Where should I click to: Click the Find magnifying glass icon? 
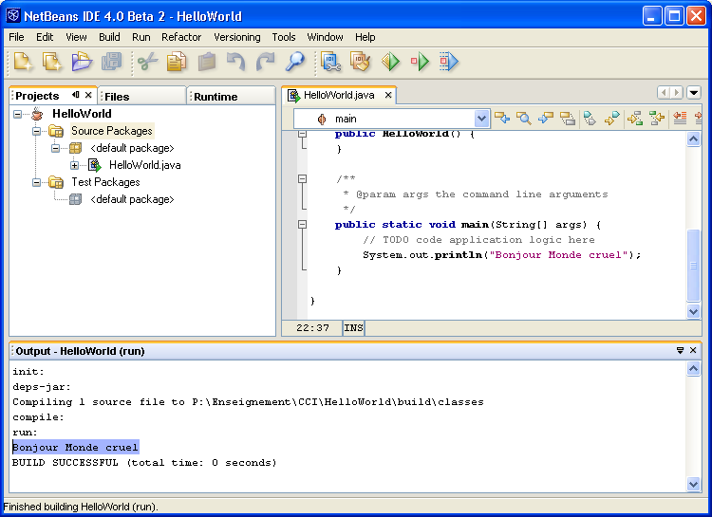coord(294,62)
